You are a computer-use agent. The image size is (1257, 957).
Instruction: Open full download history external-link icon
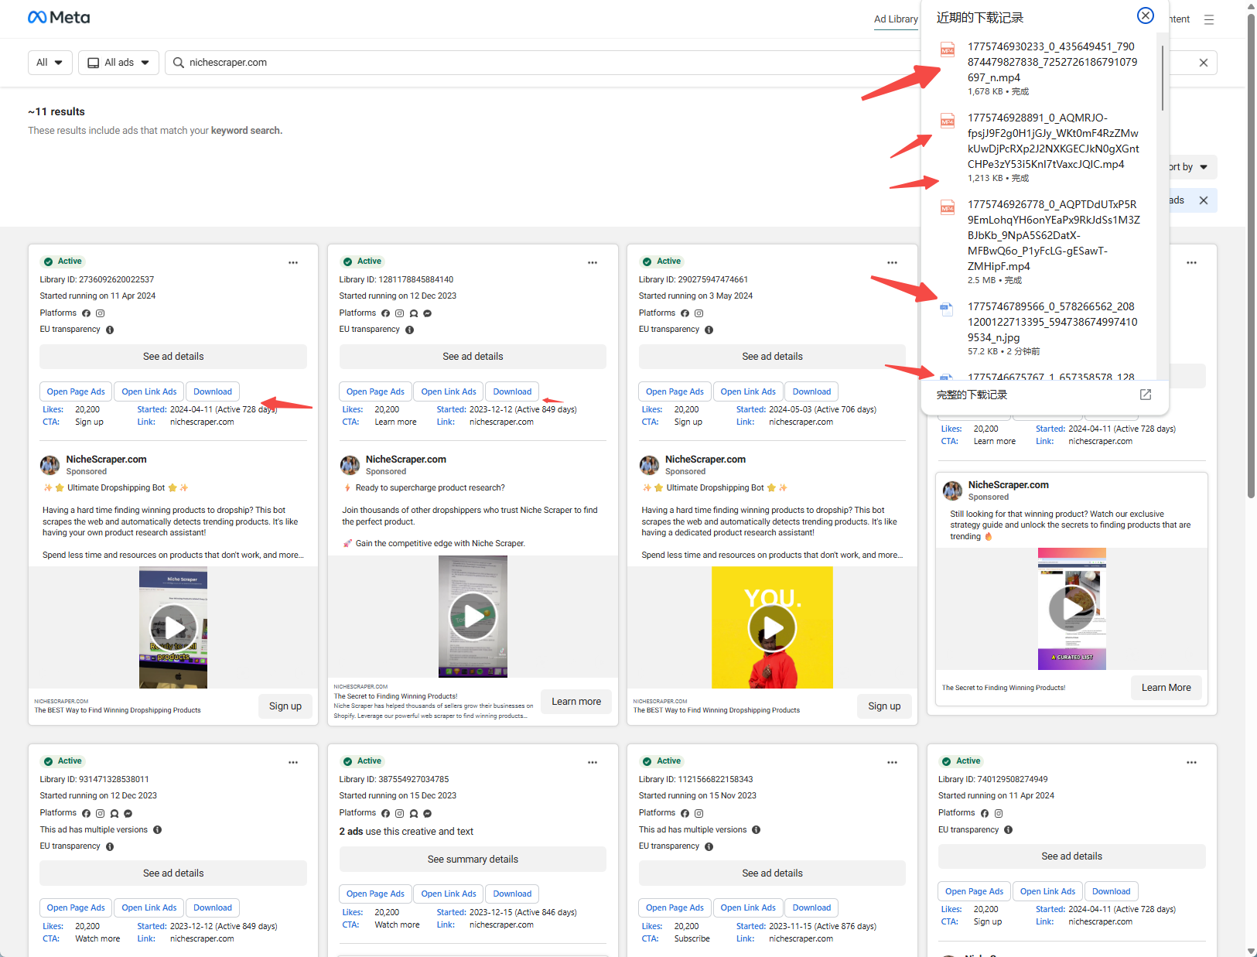pos(1146,395)
